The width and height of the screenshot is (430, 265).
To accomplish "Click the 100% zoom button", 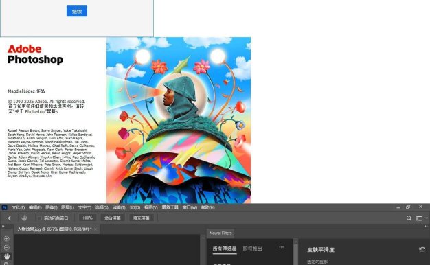I will (87, 218).
